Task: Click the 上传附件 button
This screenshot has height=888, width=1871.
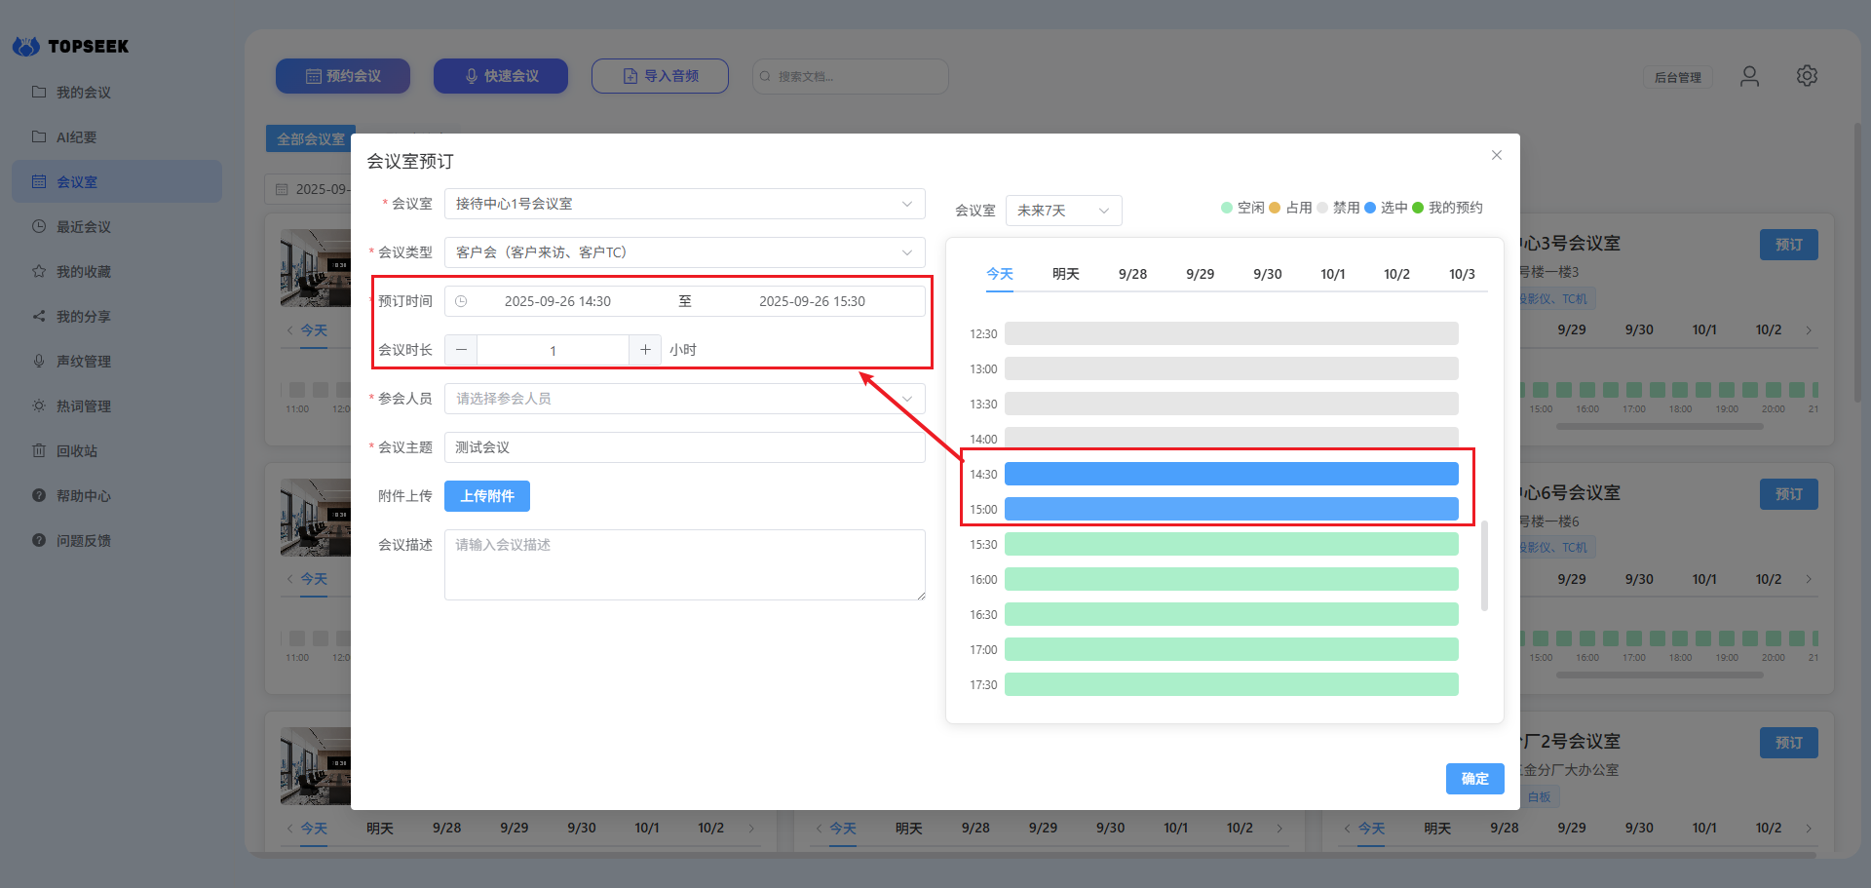Action: (486, 496)
